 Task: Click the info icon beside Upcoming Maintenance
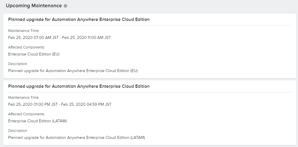(x=65, y=6)
